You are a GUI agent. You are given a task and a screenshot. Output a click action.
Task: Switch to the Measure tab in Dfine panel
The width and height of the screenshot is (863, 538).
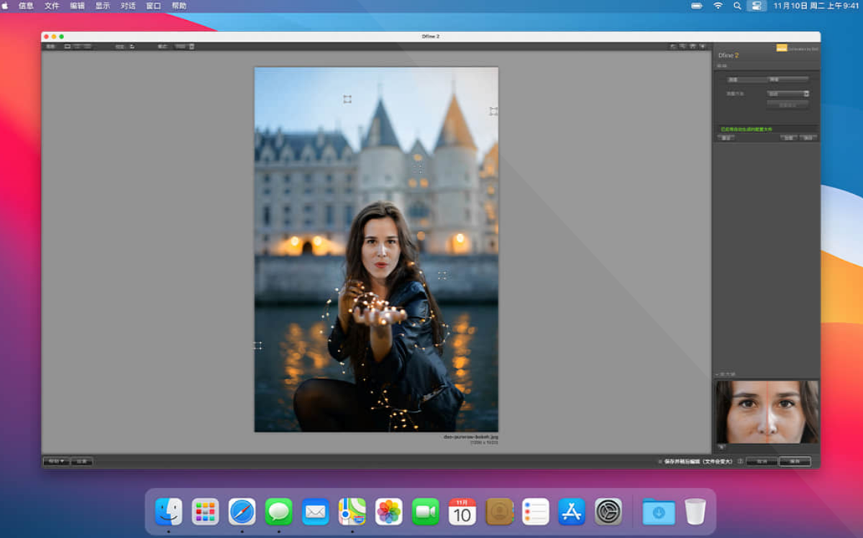tap(746, 80)
